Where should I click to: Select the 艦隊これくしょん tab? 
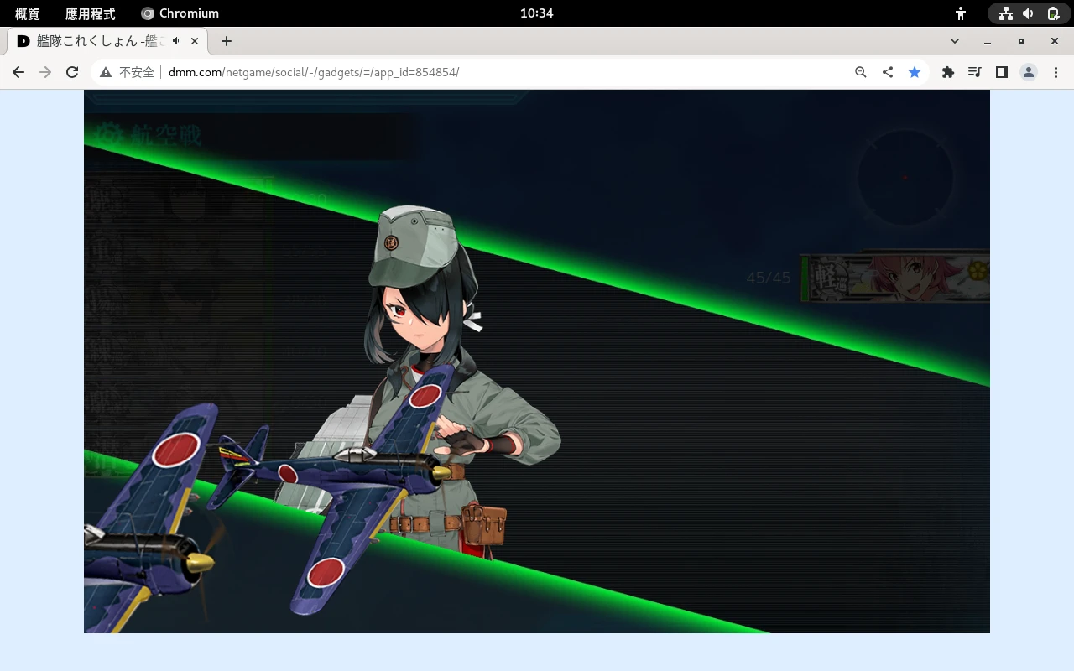(x=96, y=41)
